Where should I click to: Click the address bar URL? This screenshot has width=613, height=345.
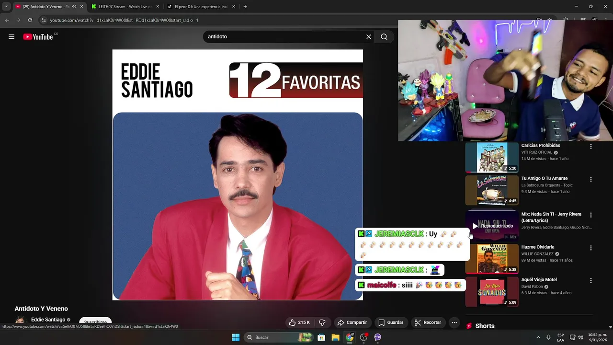pyautogui.click(x=124, y=20)
